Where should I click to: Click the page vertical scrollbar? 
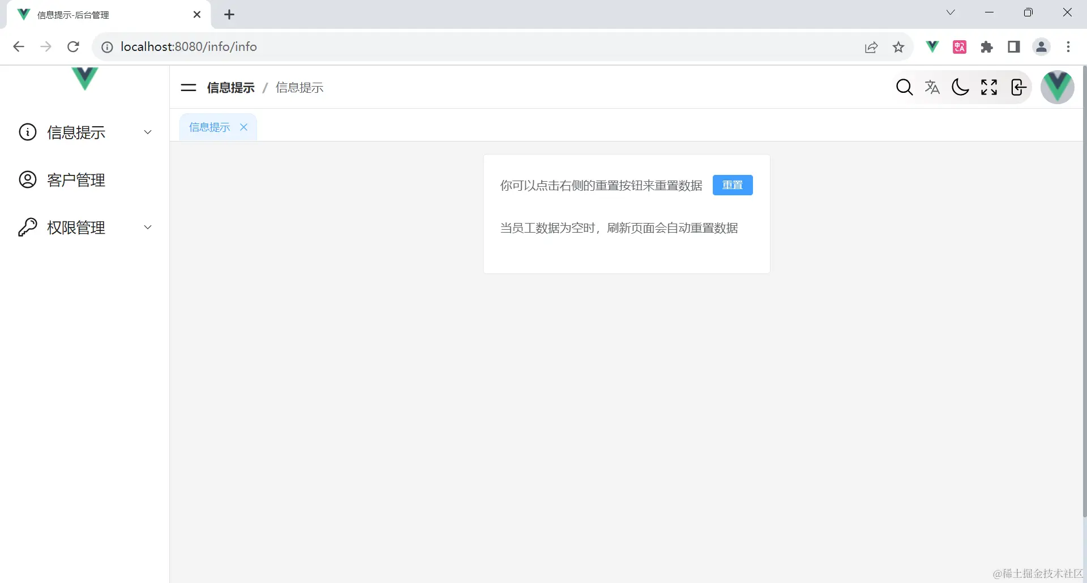coord(1084,291)
